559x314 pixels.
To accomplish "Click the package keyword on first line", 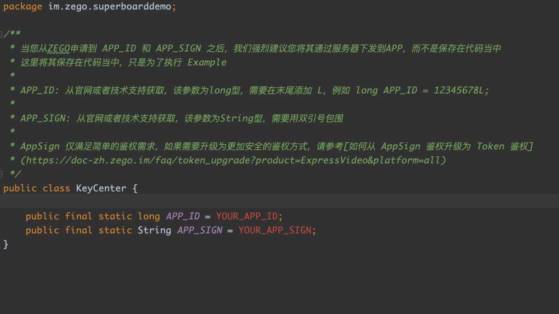I will click(22, 6).
